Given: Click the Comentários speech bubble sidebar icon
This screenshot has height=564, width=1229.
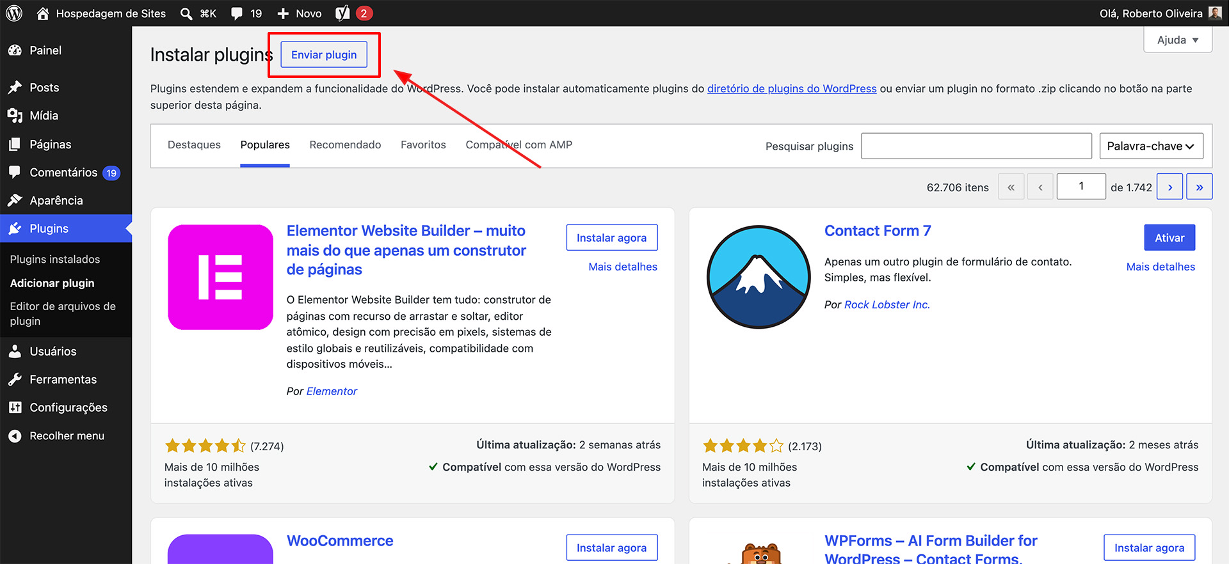Looking at the screenshot, I should click(x=15, y=172).
